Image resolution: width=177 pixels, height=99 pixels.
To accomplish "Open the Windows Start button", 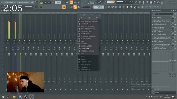I will coord(3,97).
